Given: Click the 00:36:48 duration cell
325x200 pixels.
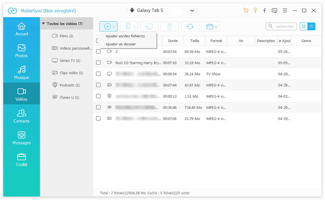Looking at the screenshot, I should [x=170, y=108].
